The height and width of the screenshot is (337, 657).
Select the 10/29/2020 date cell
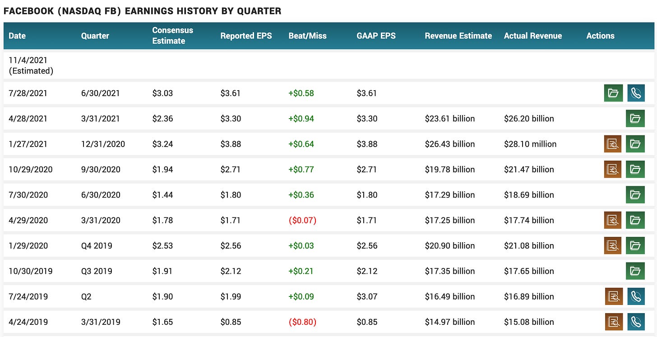(30, 170)
